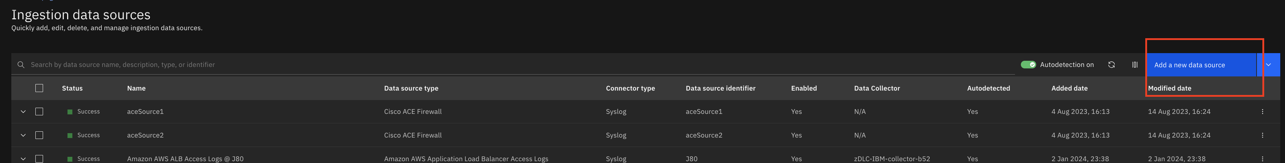Screen dimensions: 1285x163
Task: Open overflow menu for Amazon AWS ALB row
Action: pyautogui.click(x=1262, y=159)
